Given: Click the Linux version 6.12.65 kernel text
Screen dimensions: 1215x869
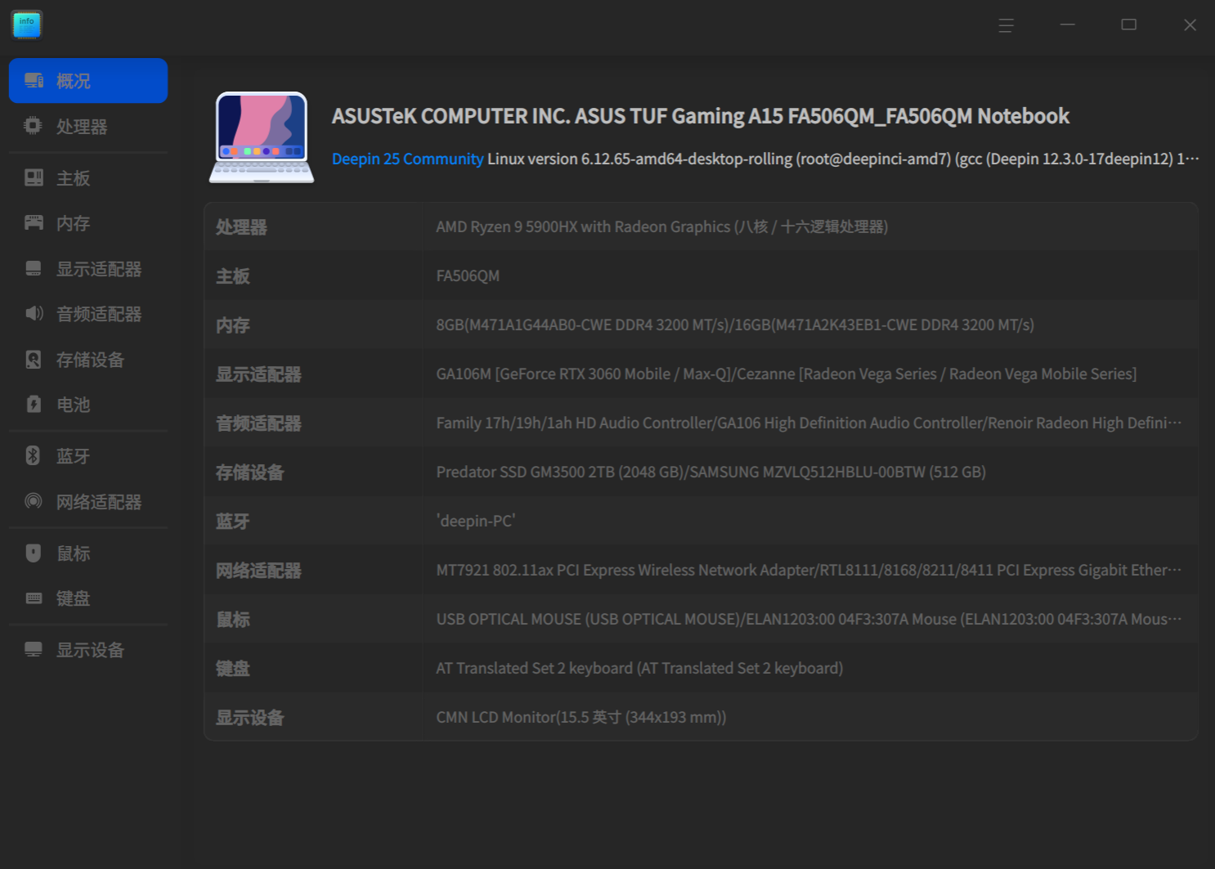Looking at the screenshot, I should click(x=843, y=159).
